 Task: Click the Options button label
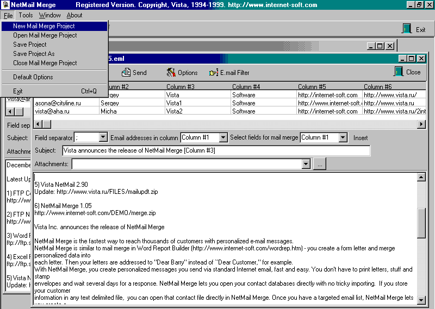coord(188,73)
